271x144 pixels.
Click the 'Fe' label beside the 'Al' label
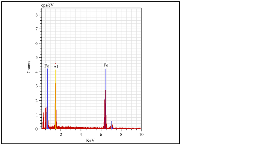click(x=47, y=66)
